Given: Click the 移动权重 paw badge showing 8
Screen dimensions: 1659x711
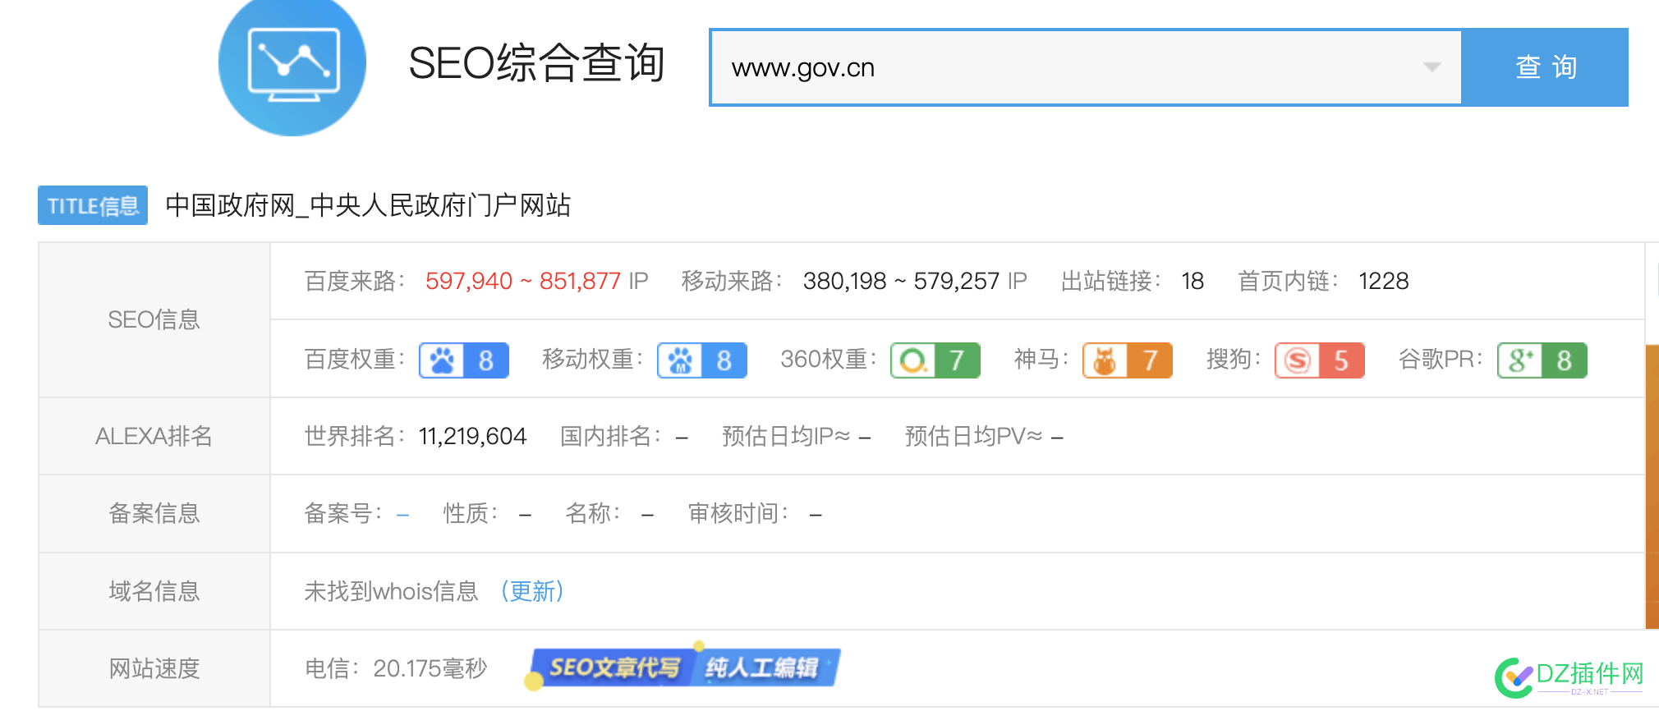Looking at the screenshot, I should pyautogui.click(x=702, y=360).
